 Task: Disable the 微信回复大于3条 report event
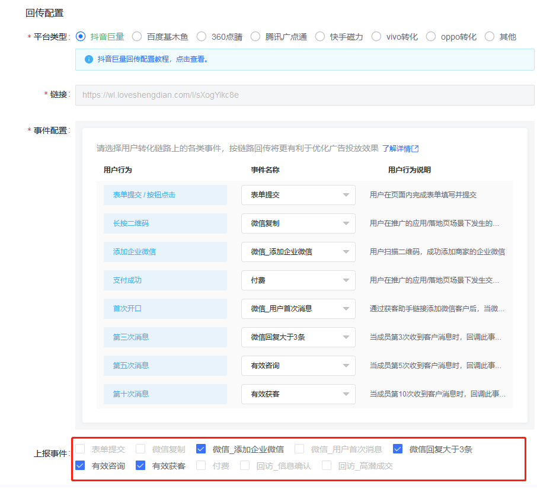398,449
